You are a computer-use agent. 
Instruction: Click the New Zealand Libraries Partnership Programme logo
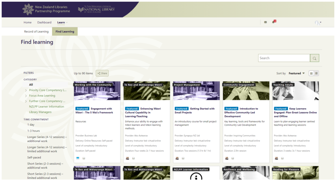(x=46, y=9)
